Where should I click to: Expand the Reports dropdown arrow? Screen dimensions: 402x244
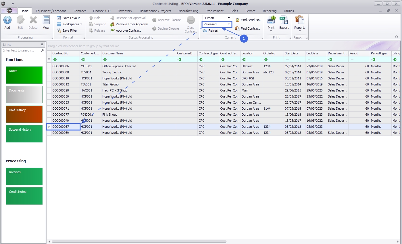coord(300,31)
